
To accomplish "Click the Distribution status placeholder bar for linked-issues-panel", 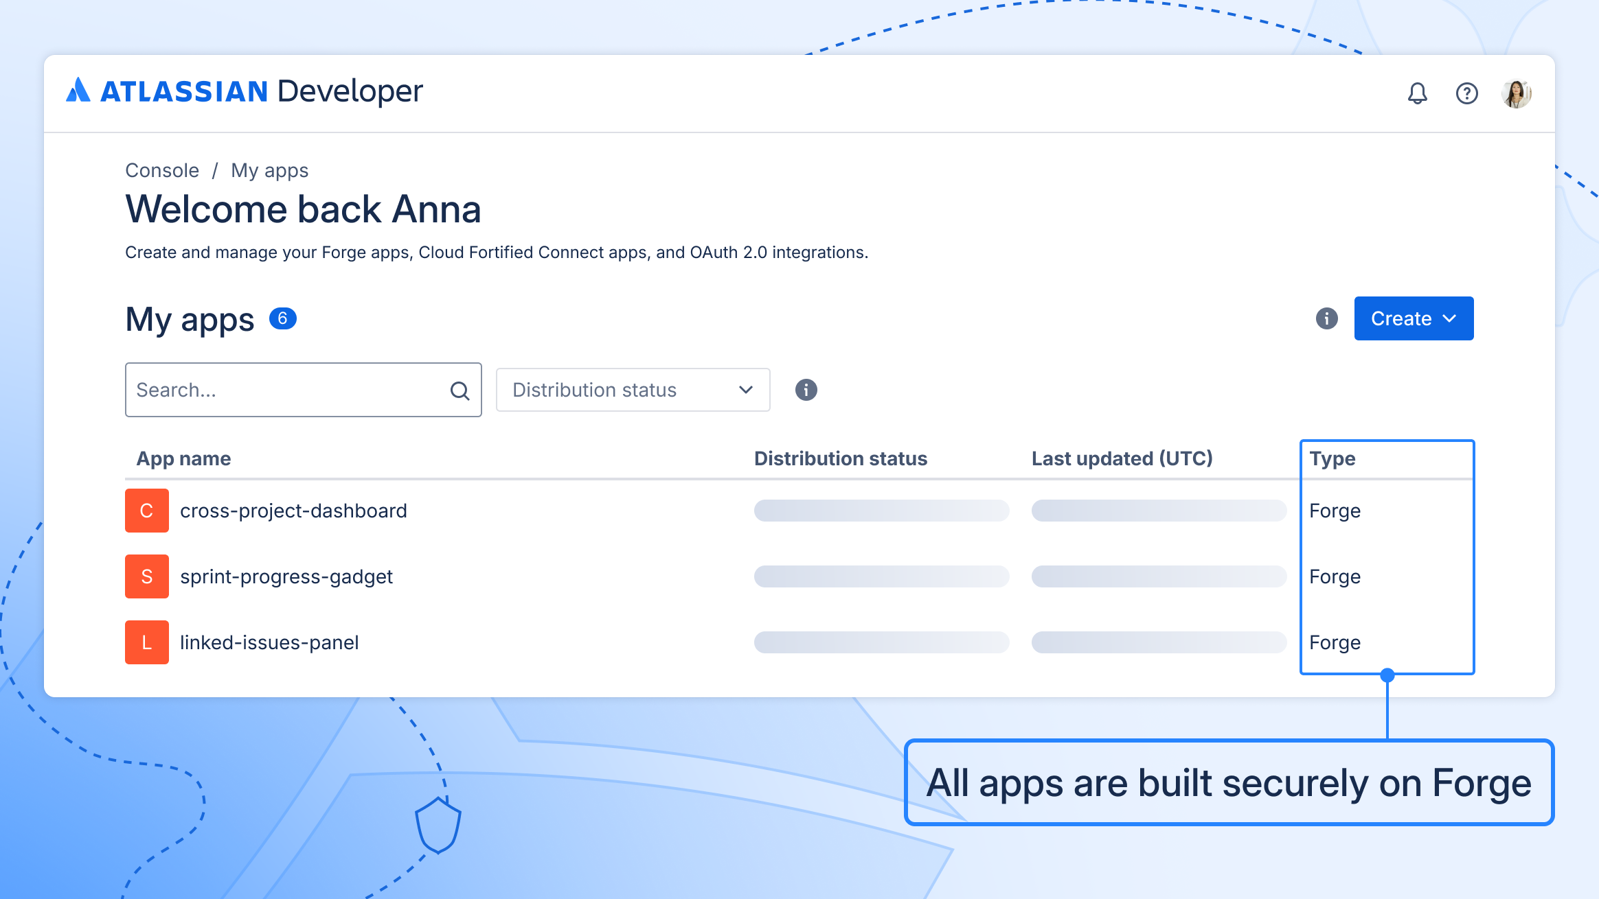I will tap(881, 642).
